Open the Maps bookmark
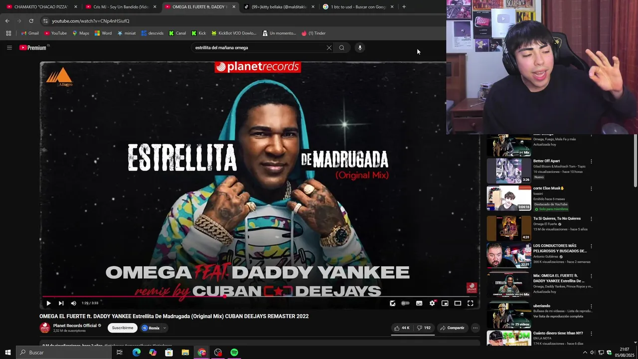This screenshot has height=359, width=638. pyautogui.click(x=81, y=33)
